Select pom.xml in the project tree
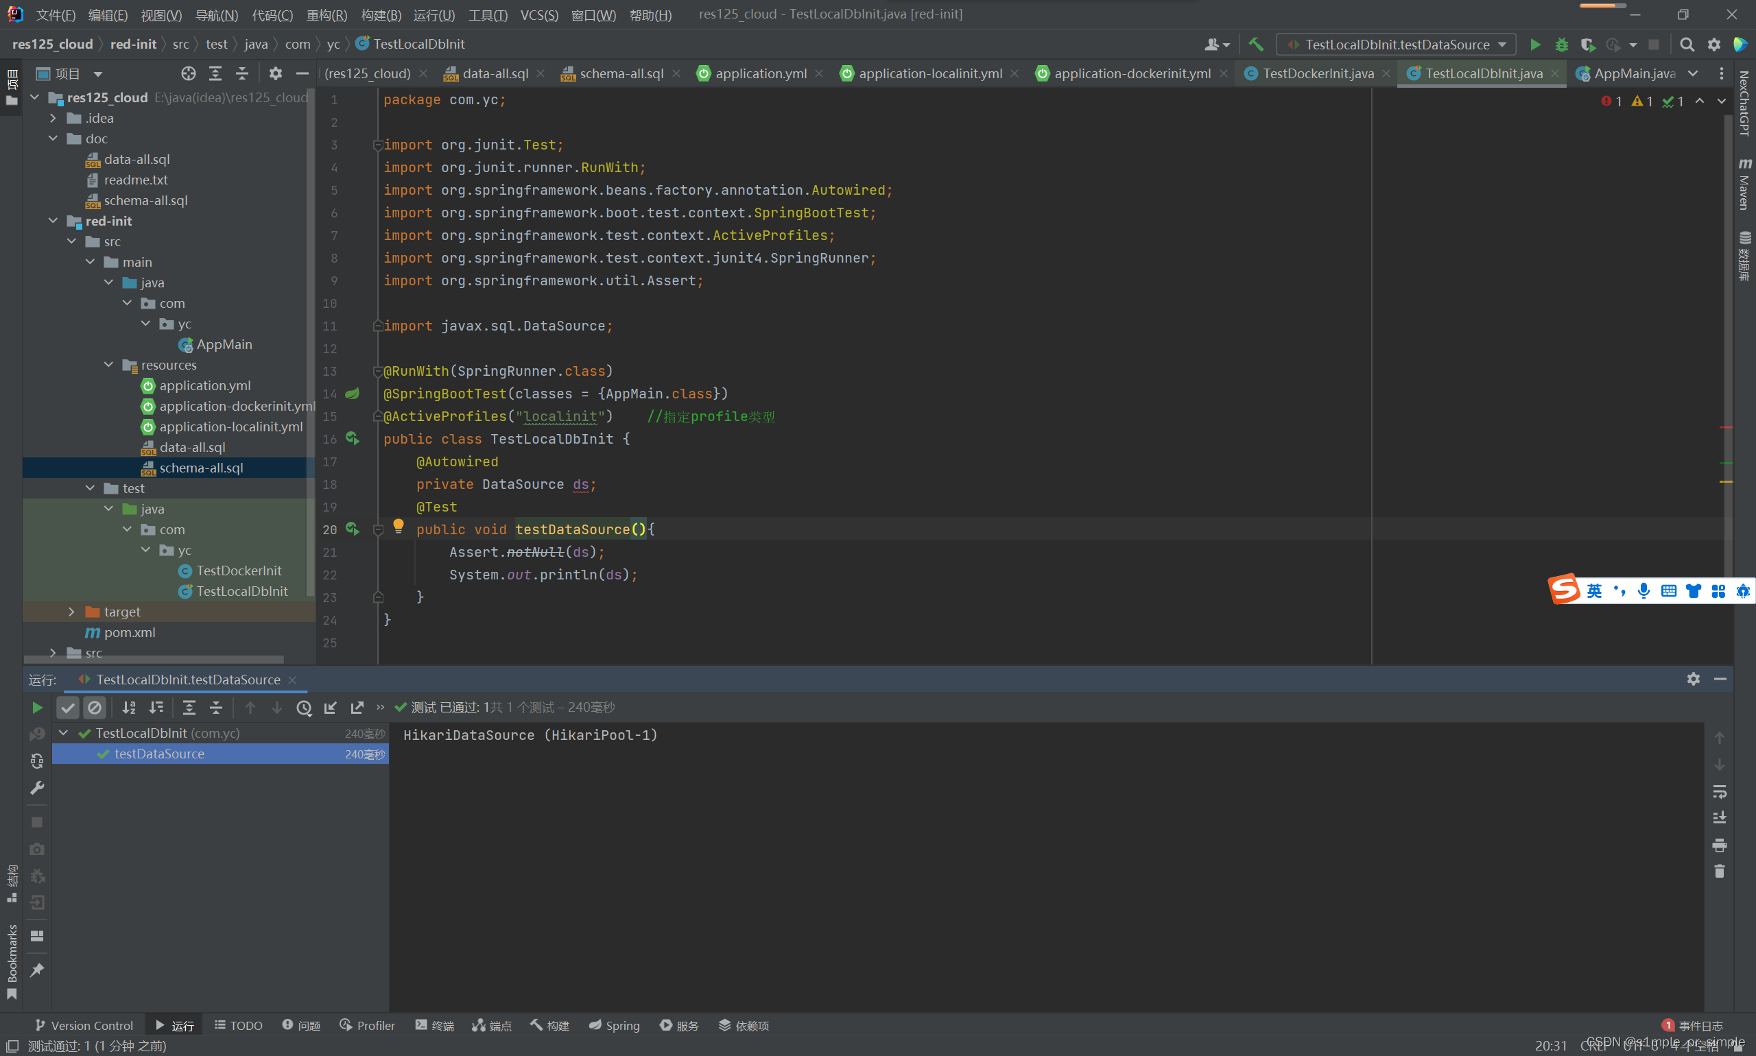The height and width of the screenshot is (1056, 1756). point(129,632)
